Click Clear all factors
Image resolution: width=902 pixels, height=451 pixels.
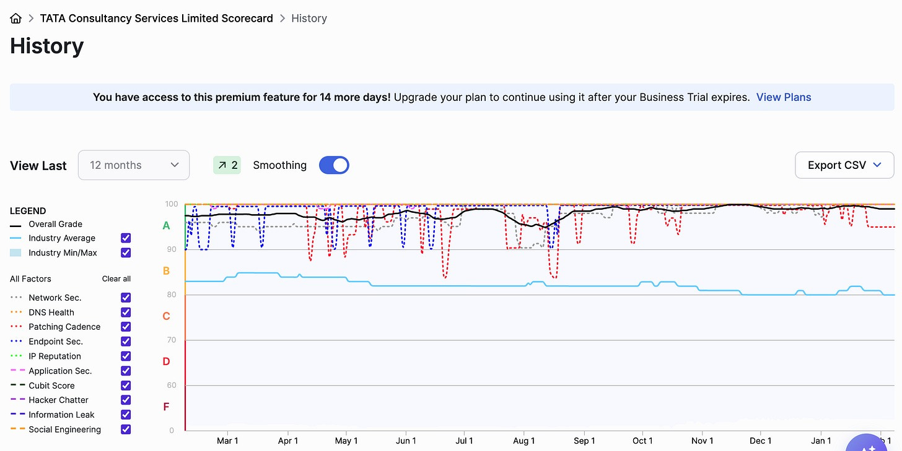(116, 279)
